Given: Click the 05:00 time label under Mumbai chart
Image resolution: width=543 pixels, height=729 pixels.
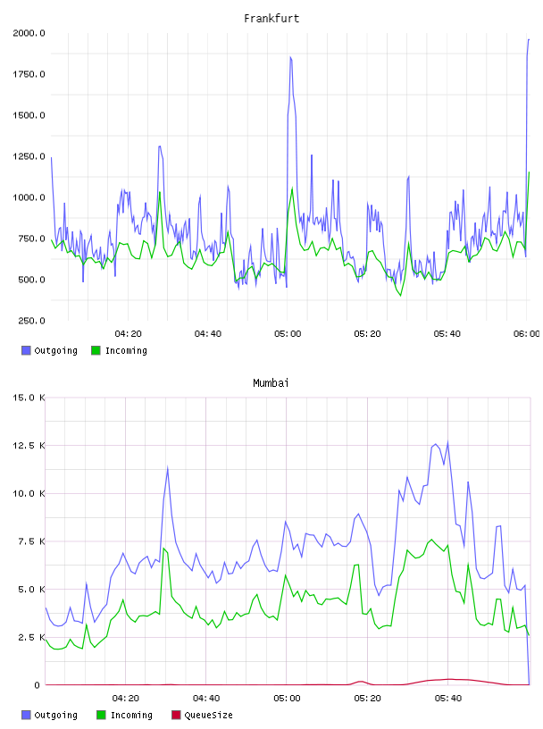Looking at the screenshot, I should point(287,699).
